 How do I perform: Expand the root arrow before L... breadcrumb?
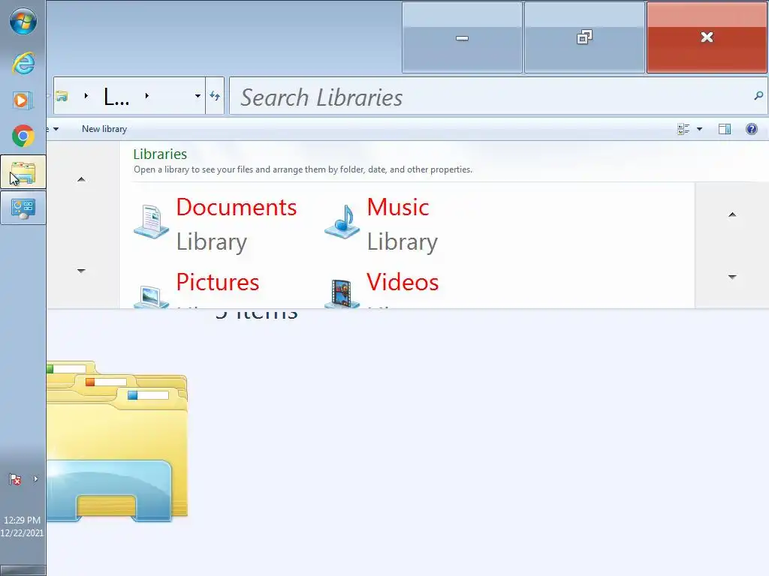[86, 96]
